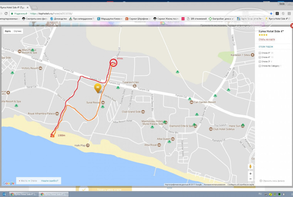
Task: Zoom out the map with minus button
Action: tap(250, 179)
